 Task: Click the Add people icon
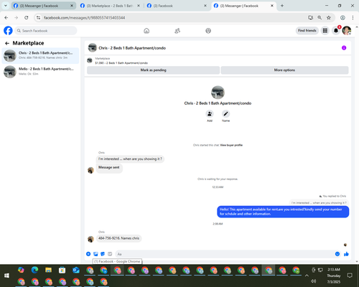click(x=210, y=114)
